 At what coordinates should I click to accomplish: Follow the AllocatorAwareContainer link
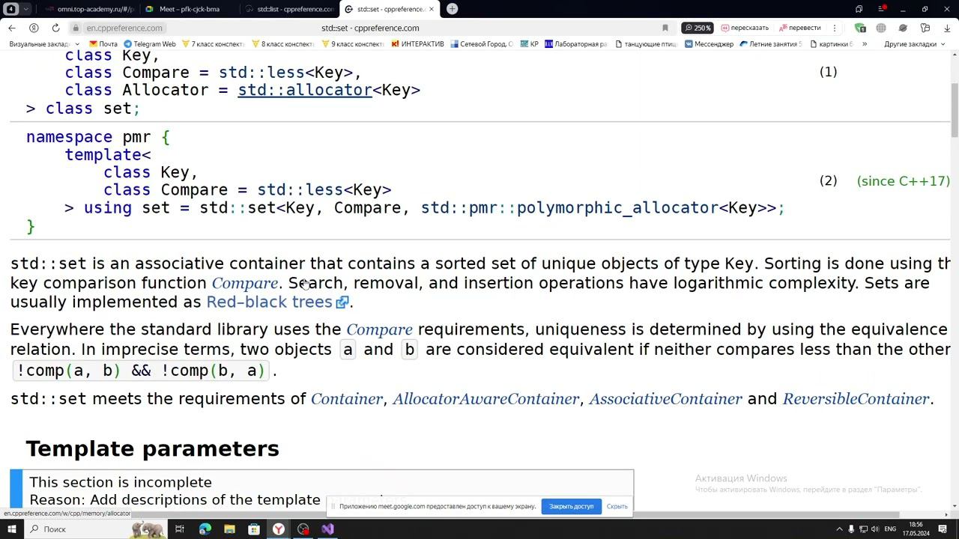485,399
